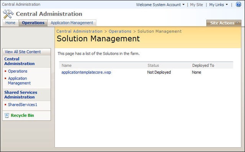This screenshot has height=152, width=245.
Task: Open Application Management in the sidebar
Action: [19, 81]
